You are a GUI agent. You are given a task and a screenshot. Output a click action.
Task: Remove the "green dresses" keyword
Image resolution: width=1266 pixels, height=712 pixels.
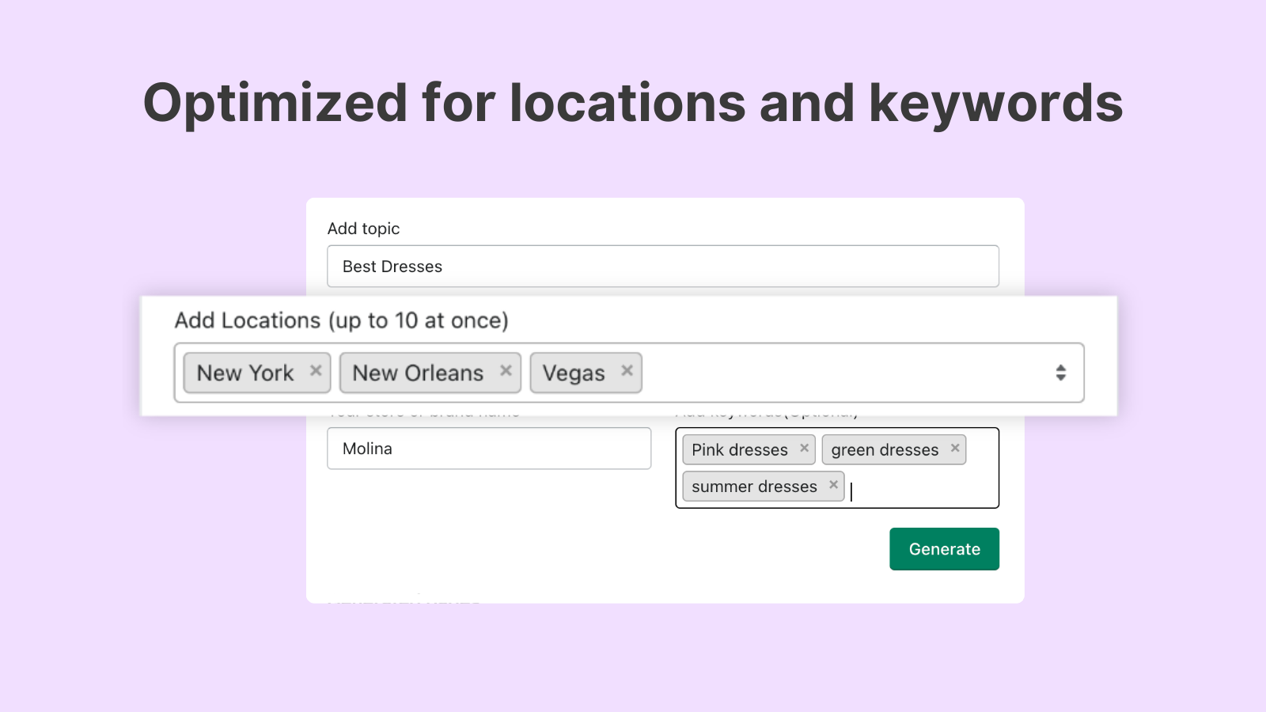click(955, 449)
